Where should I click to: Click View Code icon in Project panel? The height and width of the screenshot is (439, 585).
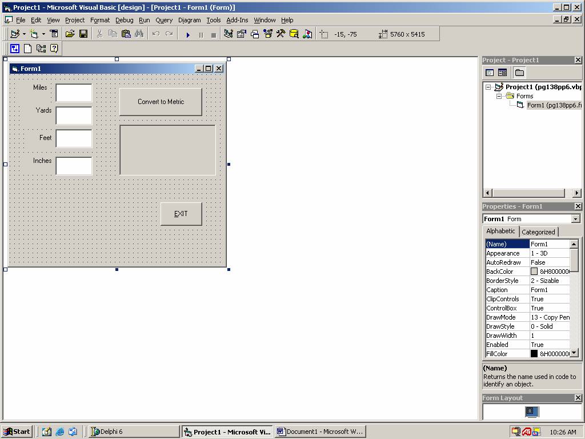tap(490, 73)
